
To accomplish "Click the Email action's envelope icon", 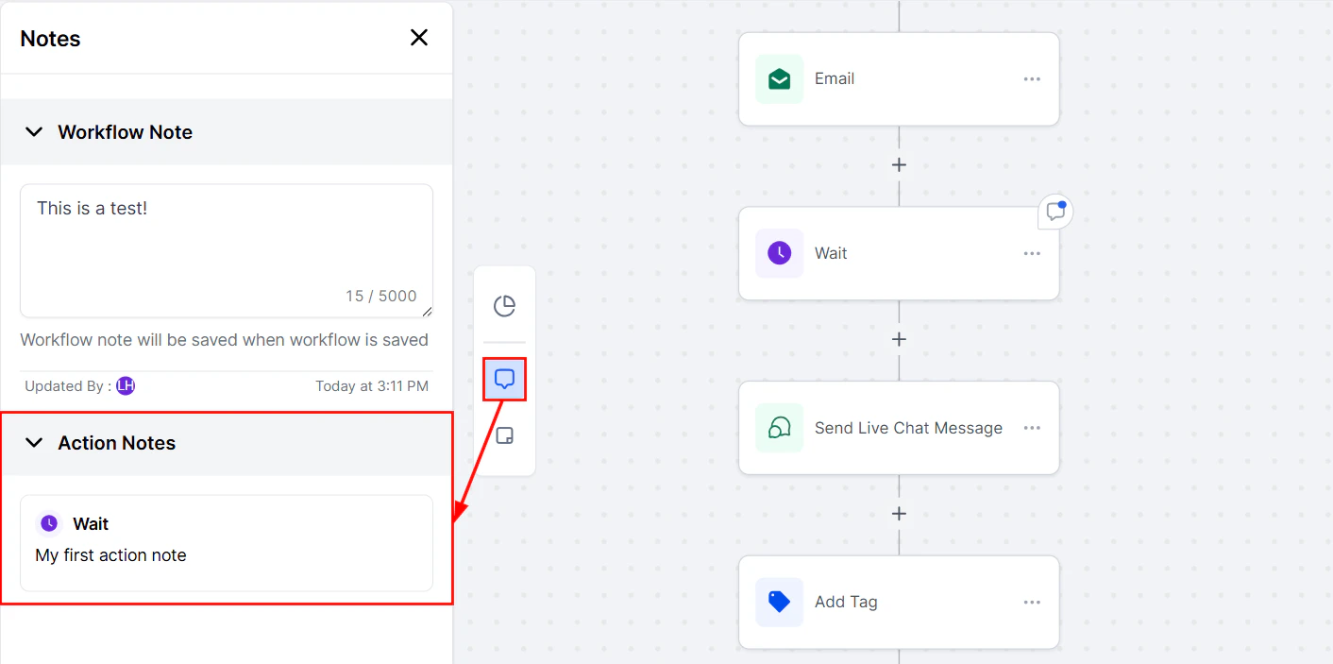I will [x=778, y=78].
